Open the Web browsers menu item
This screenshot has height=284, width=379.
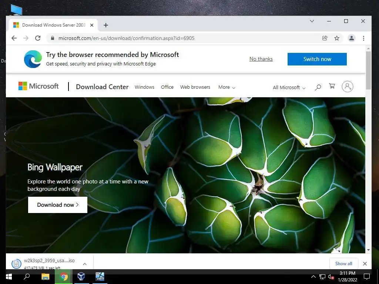point(195,87)
